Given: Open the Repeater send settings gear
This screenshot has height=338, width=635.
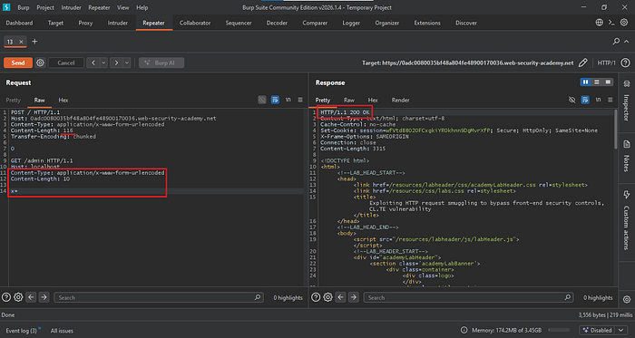Looking at the screenshot, I should (x=40, y=63).
